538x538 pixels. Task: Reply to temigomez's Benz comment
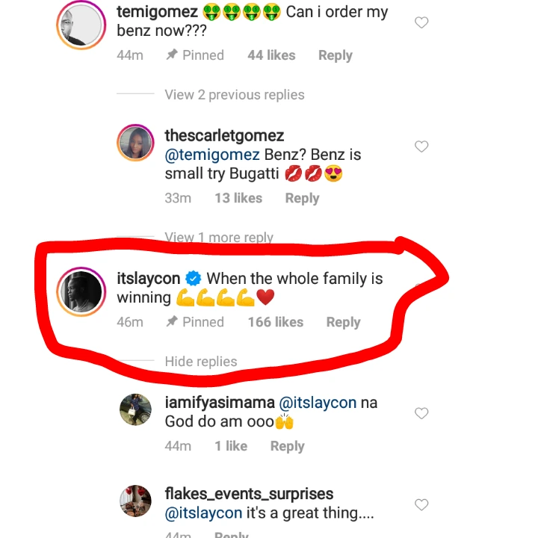[x=335, y=55]
